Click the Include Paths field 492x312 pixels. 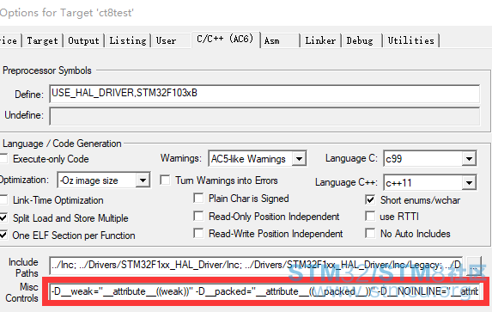256,266
